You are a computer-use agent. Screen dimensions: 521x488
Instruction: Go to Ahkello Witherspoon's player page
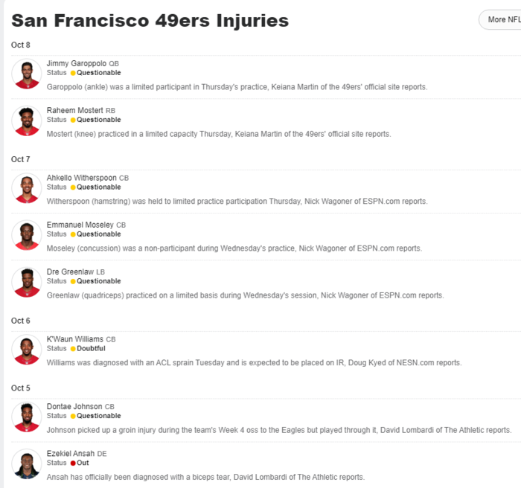[81, 178]
